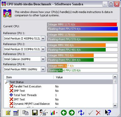Image resolution: width=121 pixels, height=117 pixels.
Task: Select the Intel Pentium II 333MHz 512L combo box
Action: (24, 49)
